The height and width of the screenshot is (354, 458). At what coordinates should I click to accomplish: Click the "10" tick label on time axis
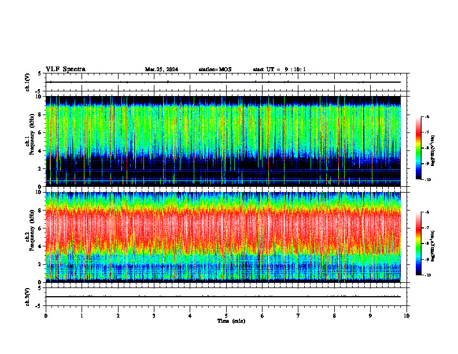pos(407,316)
